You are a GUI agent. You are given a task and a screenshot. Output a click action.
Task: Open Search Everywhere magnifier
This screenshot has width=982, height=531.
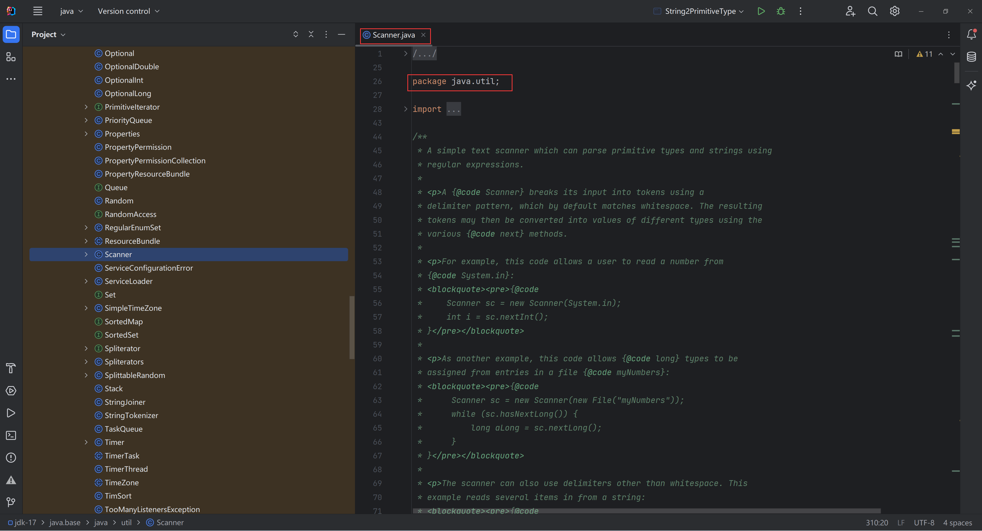pos(873,11)
